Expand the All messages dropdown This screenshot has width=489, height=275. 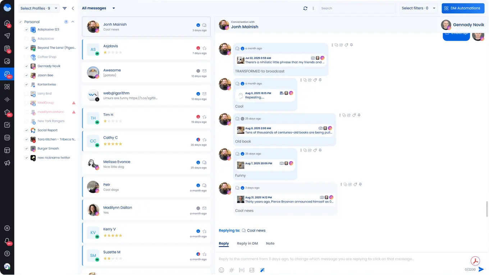pyautogui.click(x=98, y=8)
